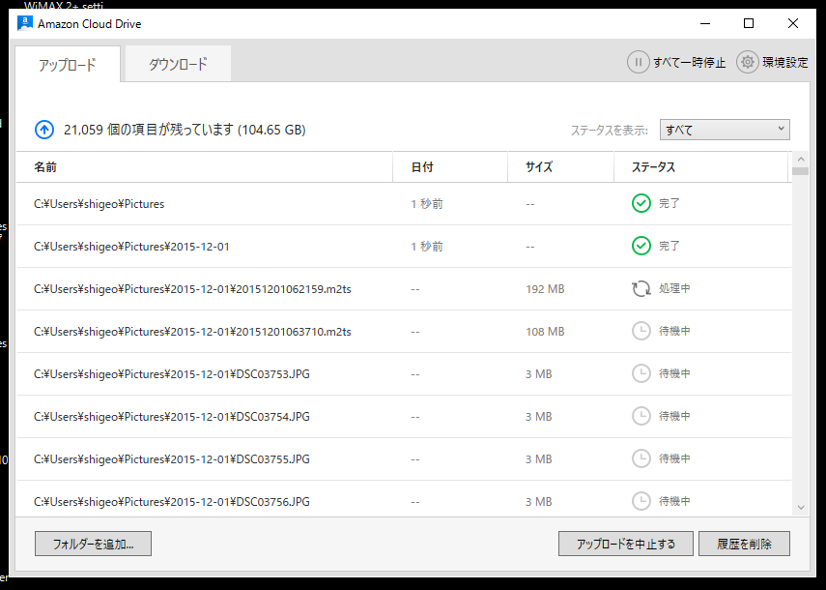This screenshot has height=590, width=826.
Task: Click the アップロードを中止する button
Action: point(626,544)
